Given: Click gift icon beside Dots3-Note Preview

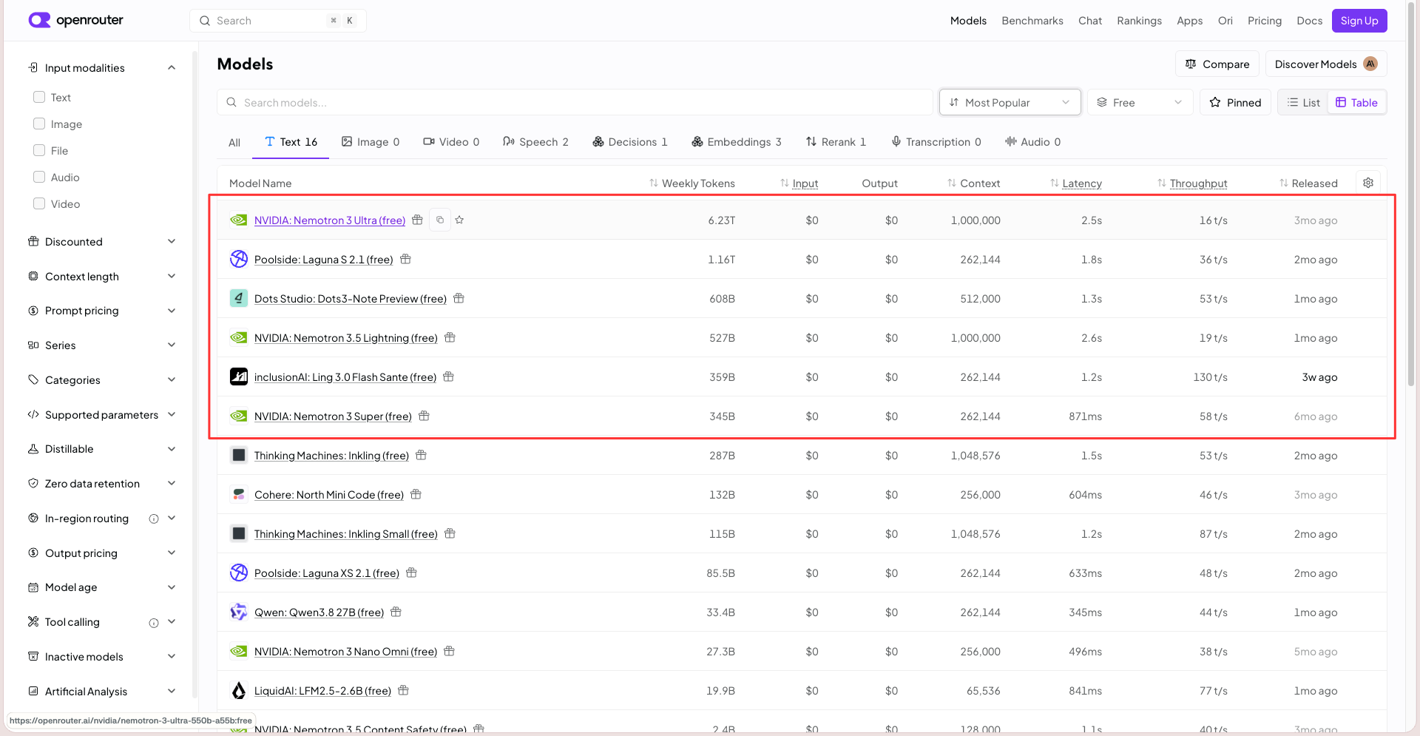Looking at the screenshot, I should tap(459, 298).
